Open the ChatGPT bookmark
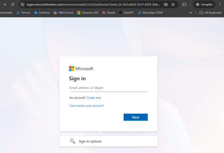Screen dimensions: 224x153 click(126, 13)
